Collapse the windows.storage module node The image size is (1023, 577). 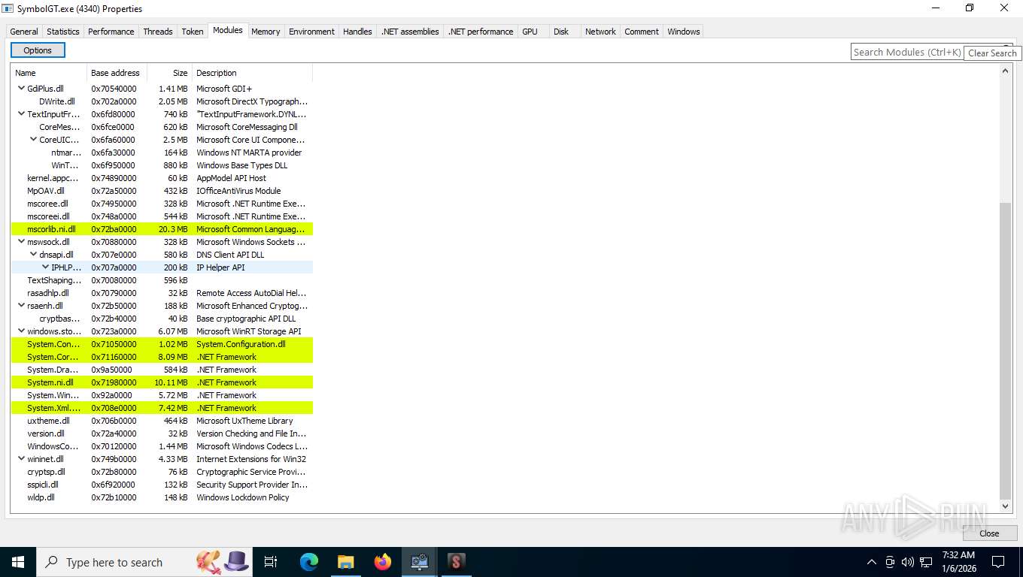click(21, 331)
